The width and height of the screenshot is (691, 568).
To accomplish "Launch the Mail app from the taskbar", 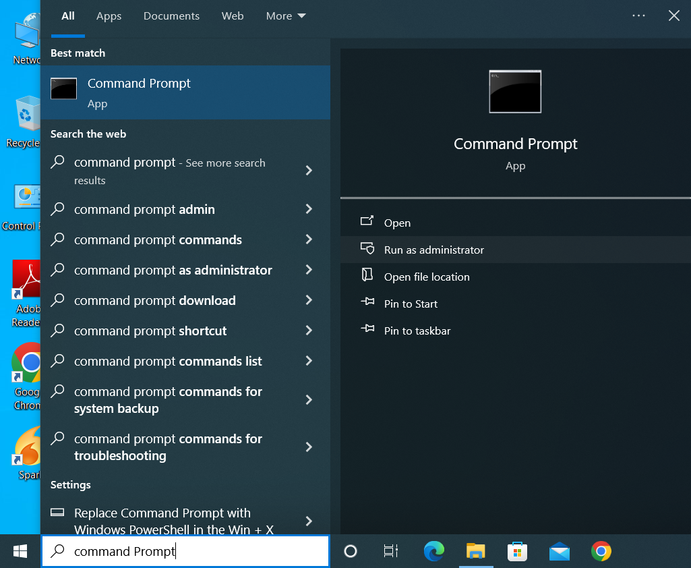I will click(559, 551).
